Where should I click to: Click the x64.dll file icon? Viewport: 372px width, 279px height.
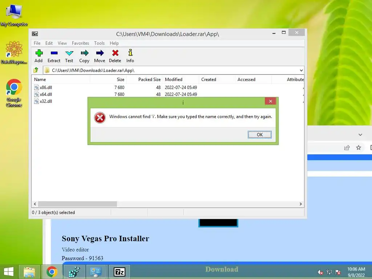(36, 94)
